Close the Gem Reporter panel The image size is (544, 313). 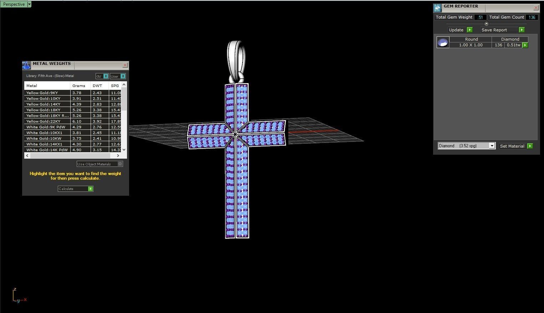point(536,7)
